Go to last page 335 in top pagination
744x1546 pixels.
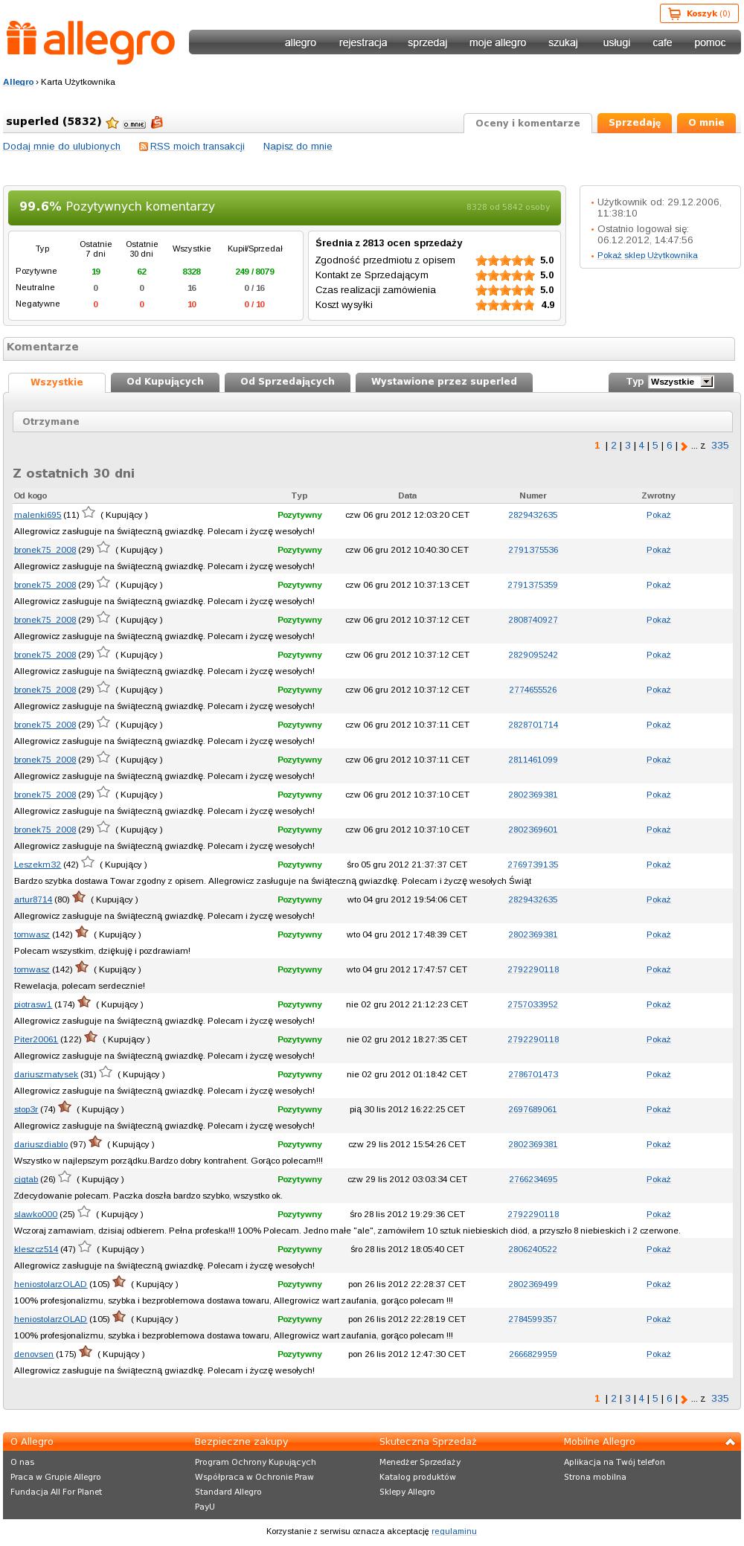tap(720, 446)
